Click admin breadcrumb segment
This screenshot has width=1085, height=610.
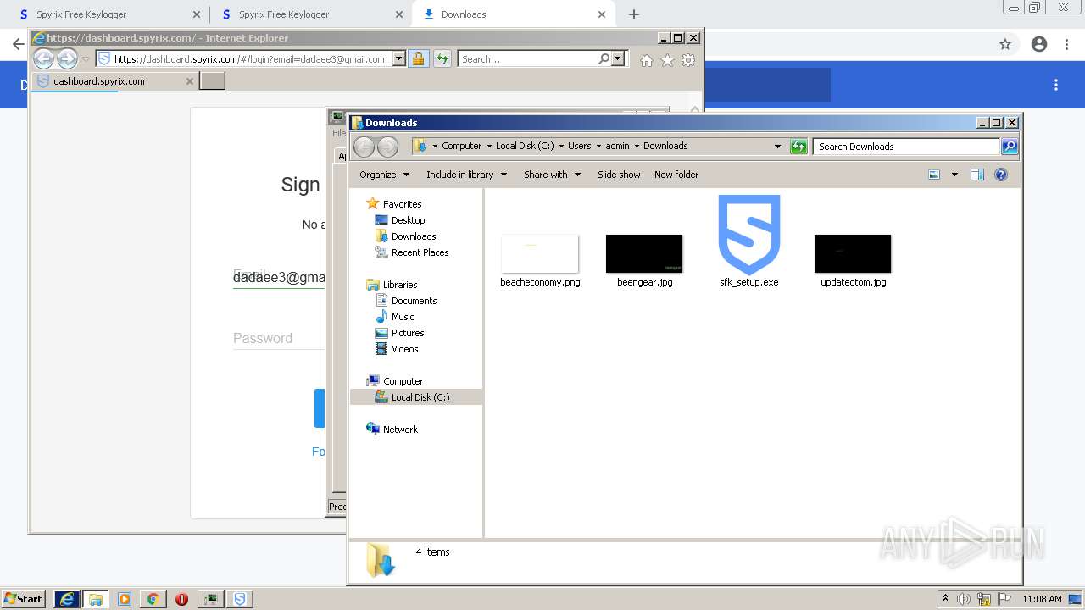[617, 146]
